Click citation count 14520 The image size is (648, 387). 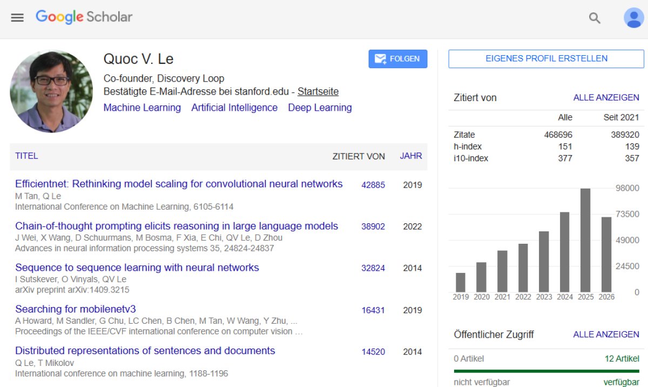pos(373,352)
